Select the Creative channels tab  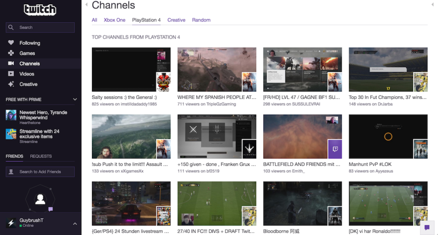point(176,20)
